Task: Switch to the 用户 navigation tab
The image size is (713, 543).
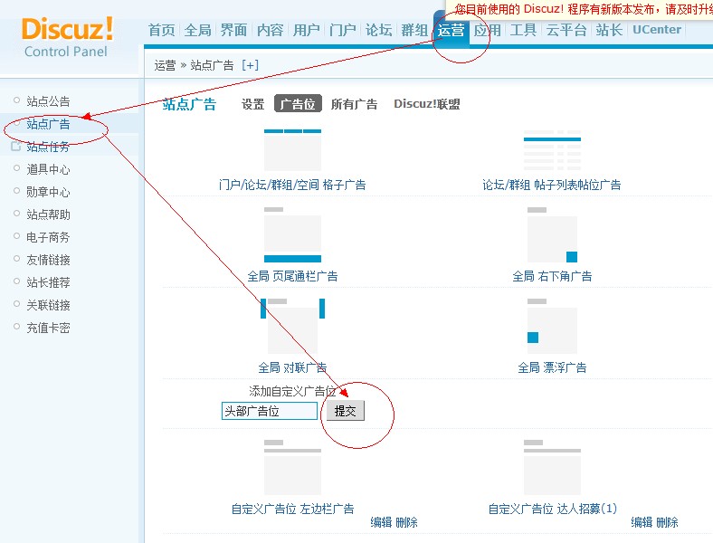Action: [x=306, y=30]
